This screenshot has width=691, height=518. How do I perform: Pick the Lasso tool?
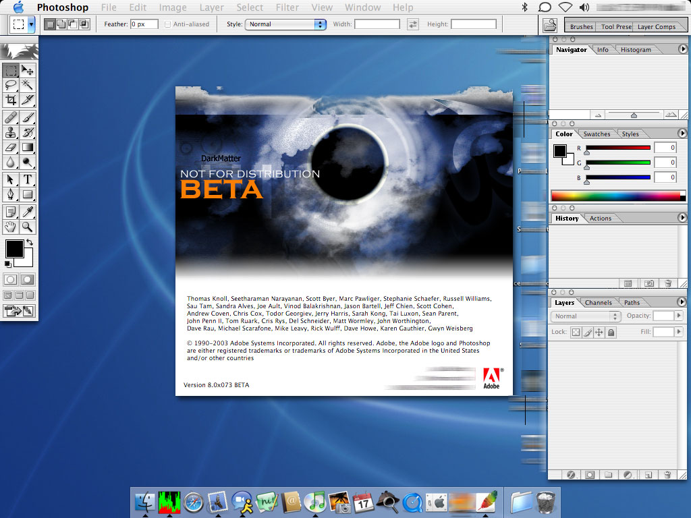11,85
